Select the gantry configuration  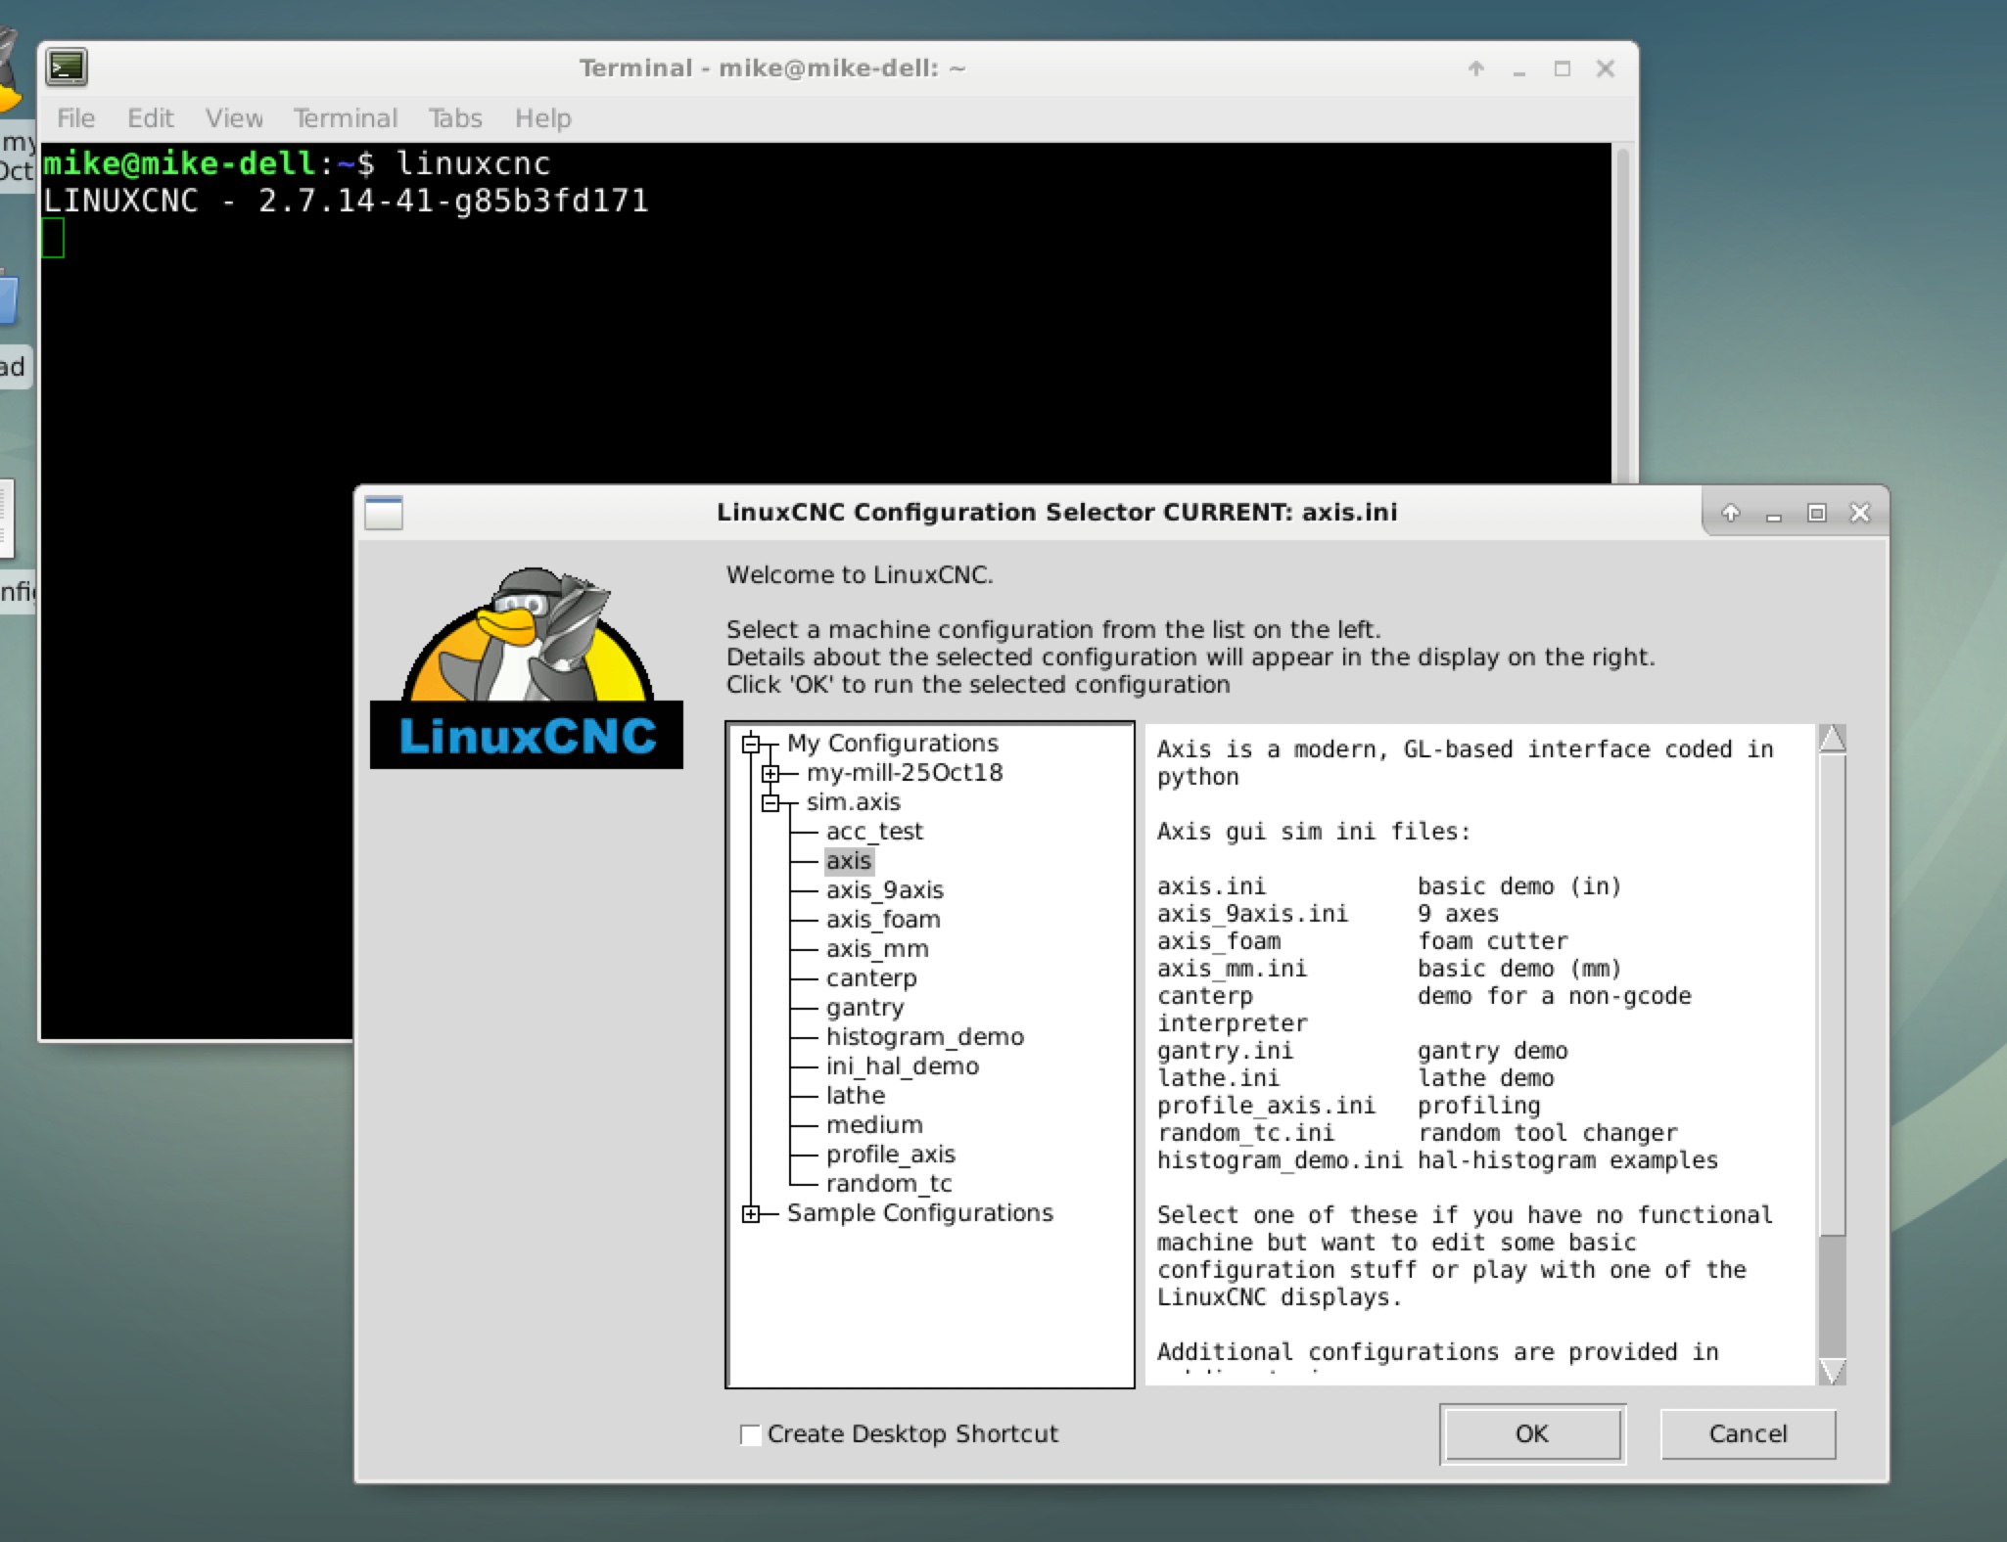click(864, 1008)
